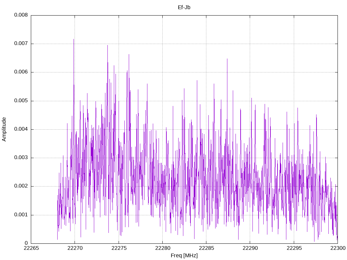This screenshot has width=347, height=260.
Task: Click x-axis tick label 22285
Action: pos(206,248)
